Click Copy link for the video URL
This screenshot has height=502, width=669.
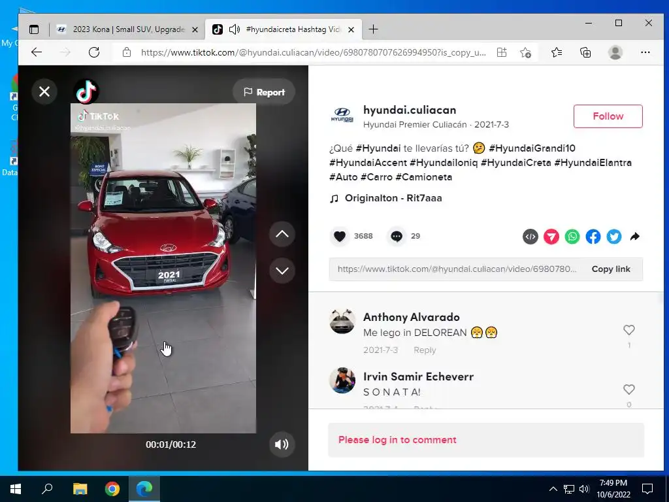pyautogui.click(x=611, y=269)
